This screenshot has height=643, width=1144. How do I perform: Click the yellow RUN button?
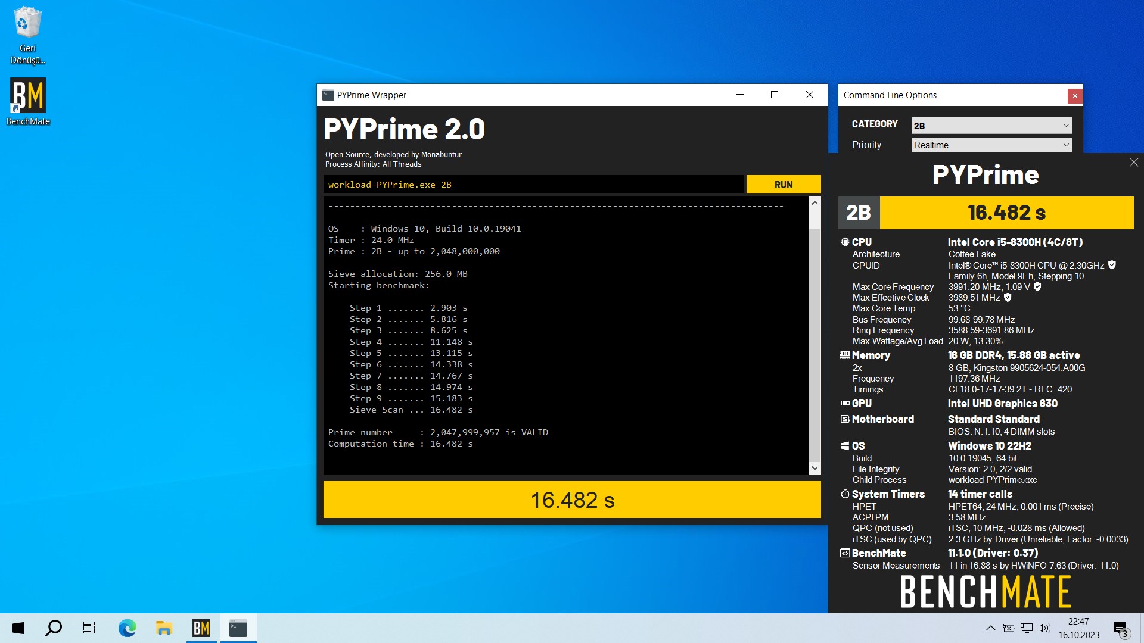(784, 185)
